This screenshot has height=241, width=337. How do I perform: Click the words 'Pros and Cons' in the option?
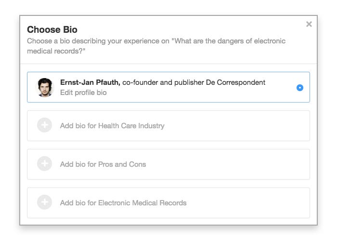tap(122, 164)
